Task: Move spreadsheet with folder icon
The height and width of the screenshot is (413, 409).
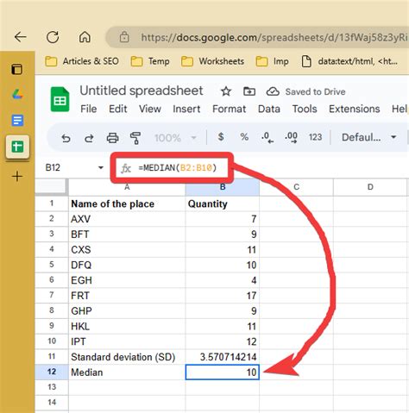Action: pyautogui.click(x=249, y=91)
